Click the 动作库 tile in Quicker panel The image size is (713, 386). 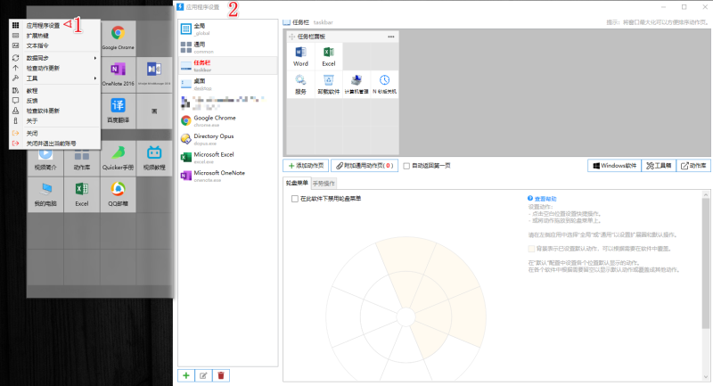(x=82, y=158)
